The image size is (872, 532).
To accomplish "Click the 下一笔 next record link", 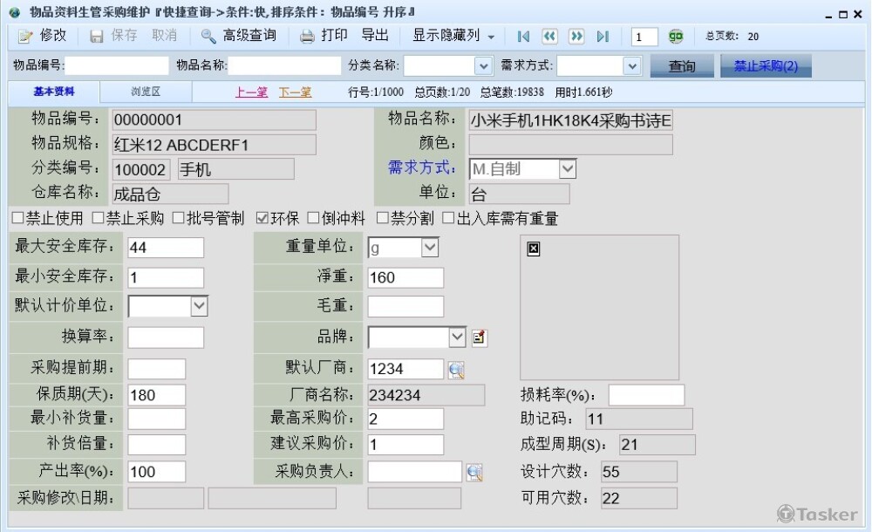I will coord(295,92).
